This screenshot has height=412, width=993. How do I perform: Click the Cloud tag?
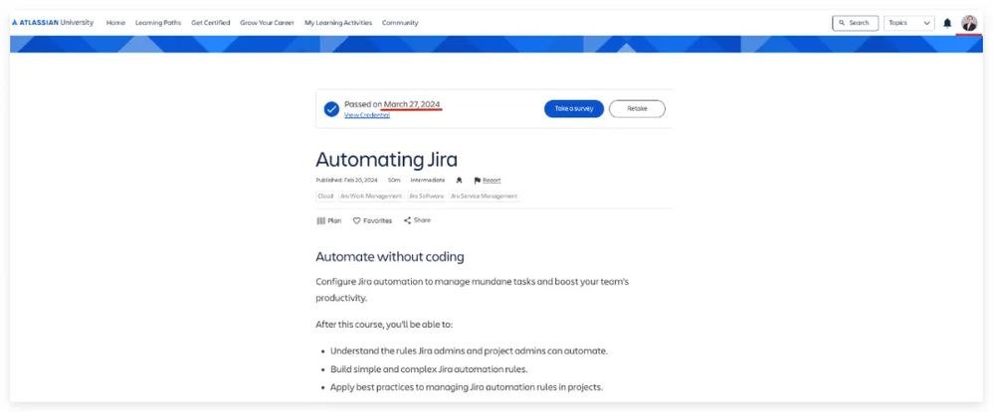point(325,196)
